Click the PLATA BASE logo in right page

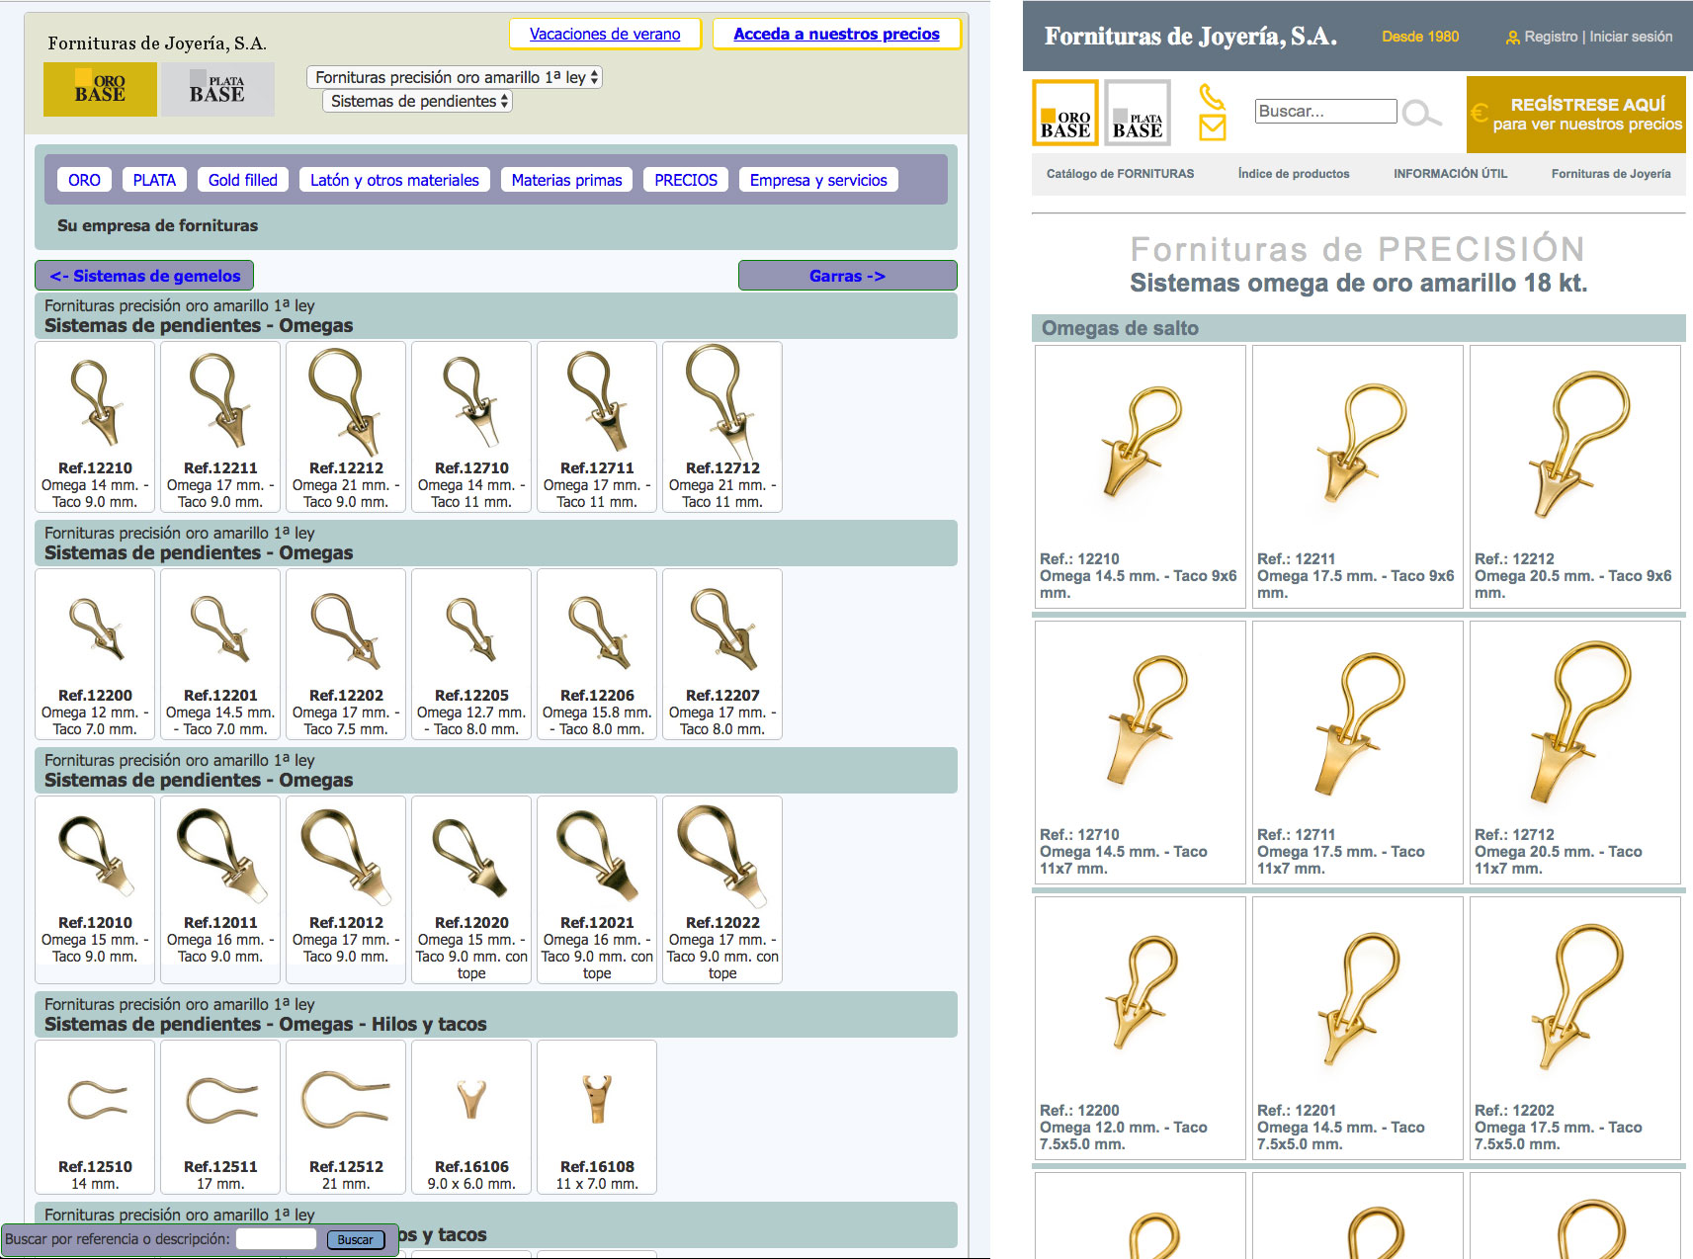[x=1138, y=113]
